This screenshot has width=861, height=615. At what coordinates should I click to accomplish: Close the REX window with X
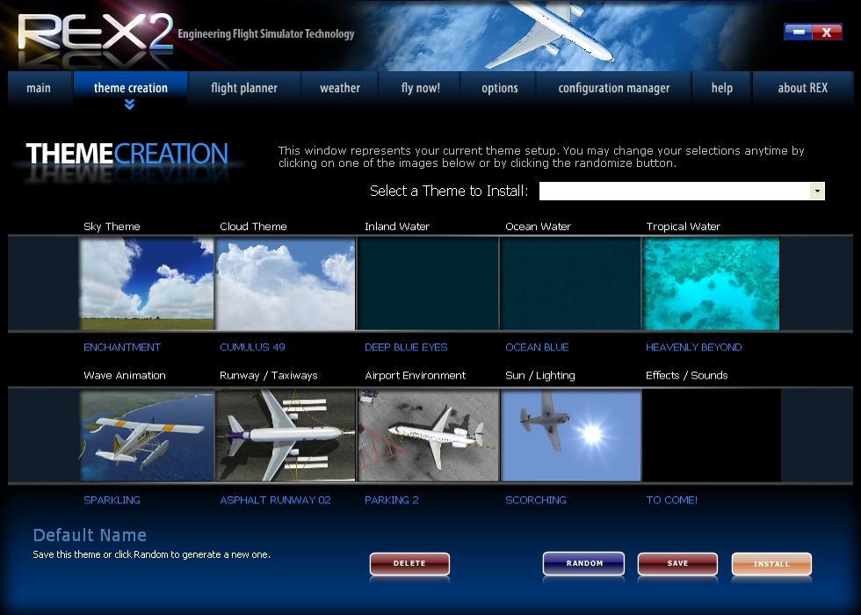coord(827,33)
